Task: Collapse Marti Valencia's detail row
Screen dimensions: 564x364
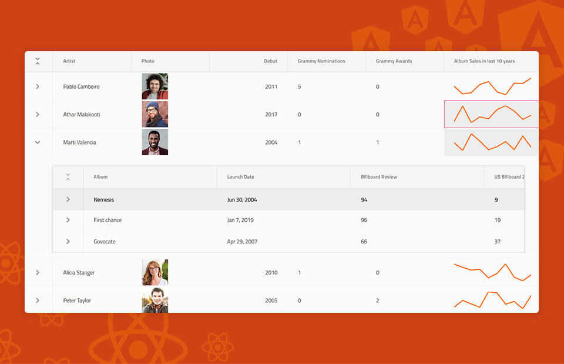Action: (x=38, y=142)
